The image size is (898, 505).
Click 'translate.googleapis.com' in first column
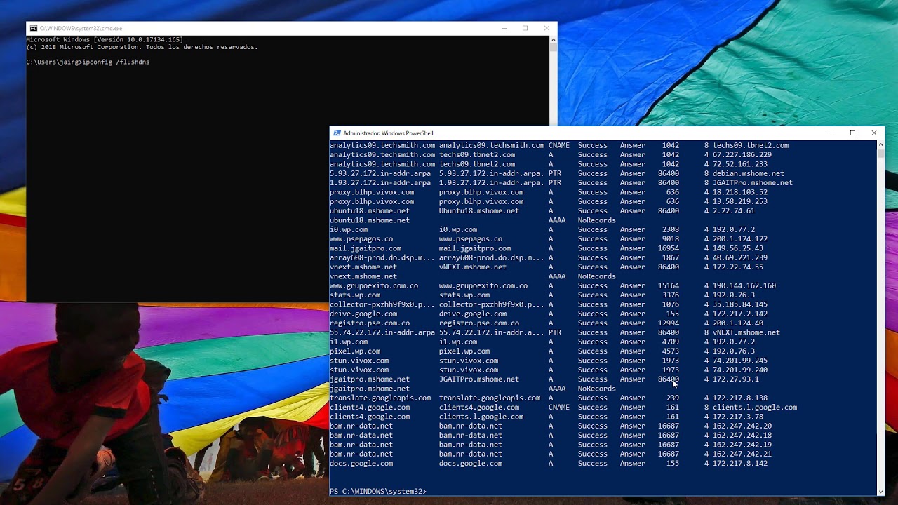point(380,398)
